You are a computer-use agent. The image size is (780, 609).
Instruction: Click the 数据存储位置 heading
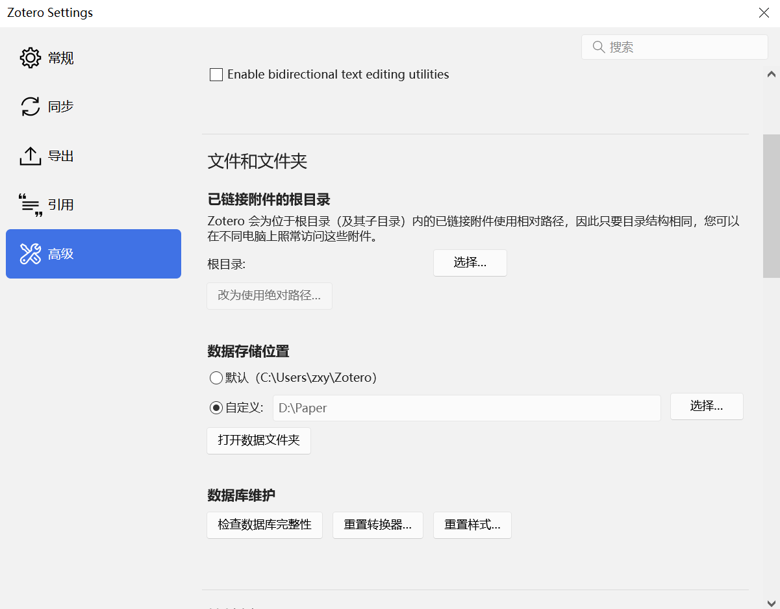point(248,351)
